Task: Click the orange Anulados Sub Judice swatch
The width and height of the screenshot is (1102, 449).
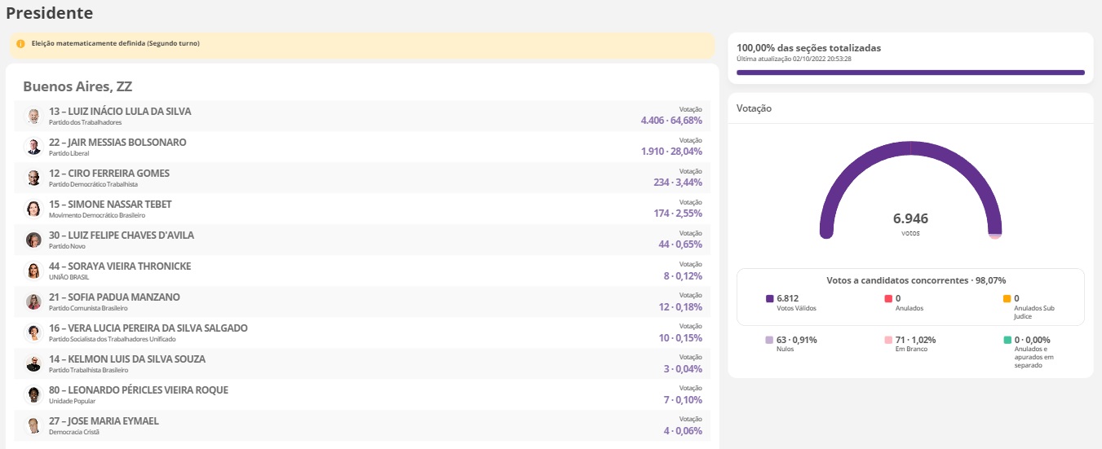Action: click(x=1007, y=299)
